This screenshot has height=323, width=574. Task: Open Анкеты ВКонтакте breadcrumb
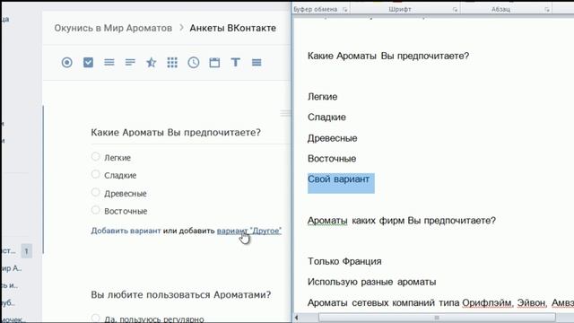[x=233, y=28]
